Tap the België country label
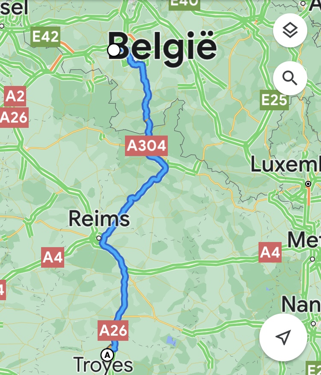Screen dimensions: 321x375 coord(163,47)
